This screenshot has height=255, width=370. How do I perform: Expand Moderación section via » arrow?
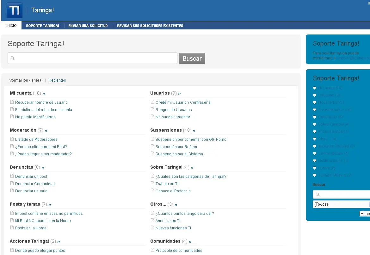(x=46, y=131)
